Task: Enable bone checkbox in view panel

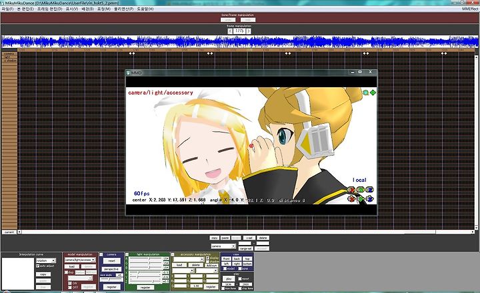Action: (x=240, y=268)
